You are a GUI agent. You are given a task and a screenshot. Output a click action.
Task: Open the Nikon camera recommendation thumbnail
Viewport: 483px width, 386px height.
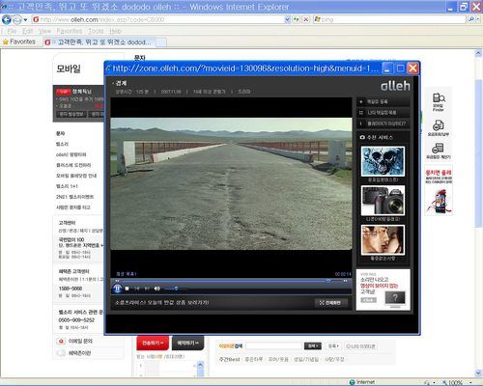(383, 201)
